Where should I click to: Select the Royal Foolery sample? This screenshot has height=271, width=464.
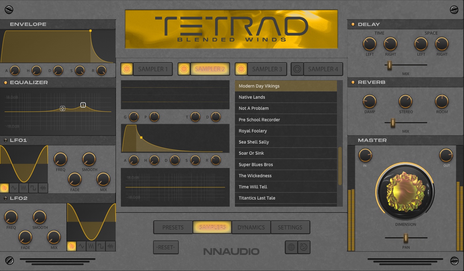coord(286,131)
